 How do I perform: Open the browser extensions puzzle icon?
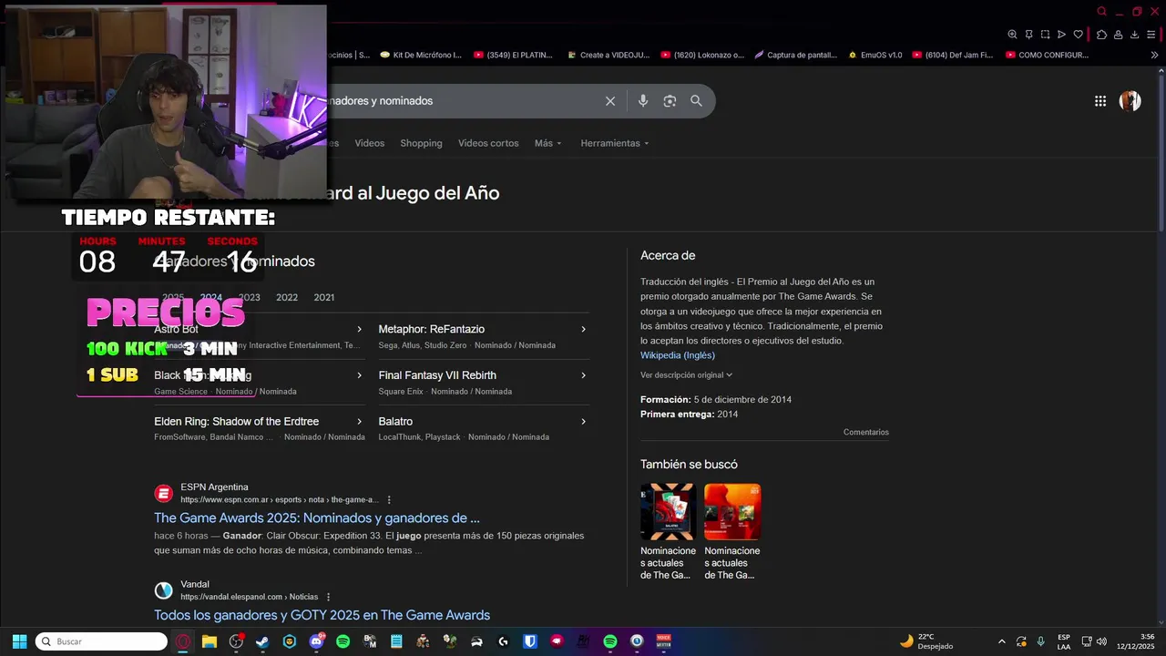coord(1101,35)
